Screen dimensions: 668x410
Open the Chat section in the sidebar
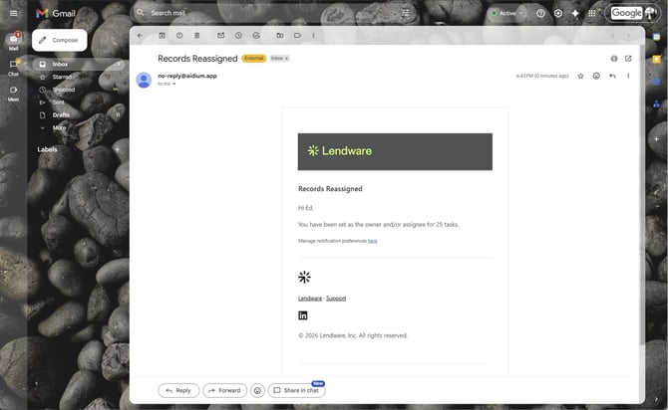14,68
